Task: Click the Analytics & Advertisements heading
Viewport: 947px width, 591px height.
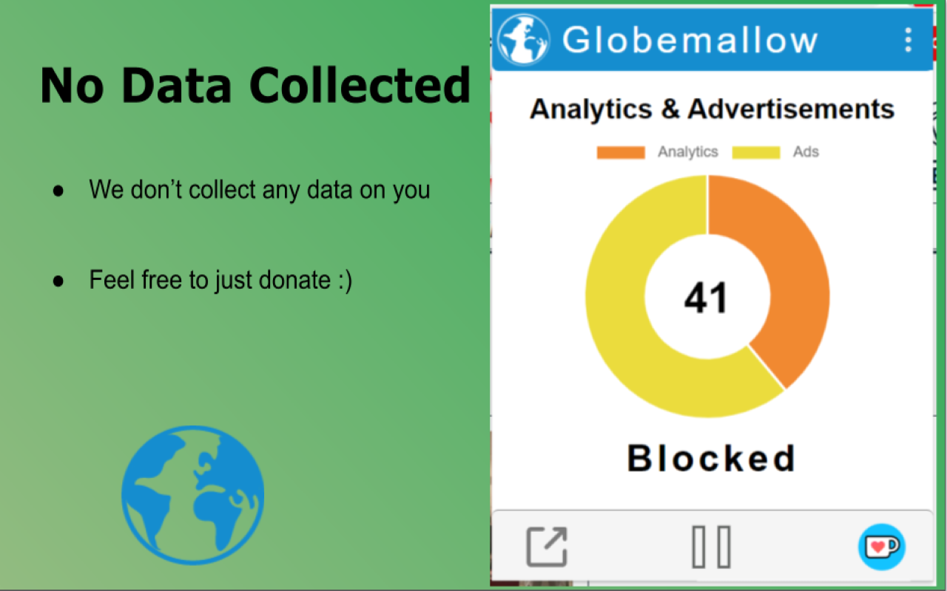Action: pos(712,109)
